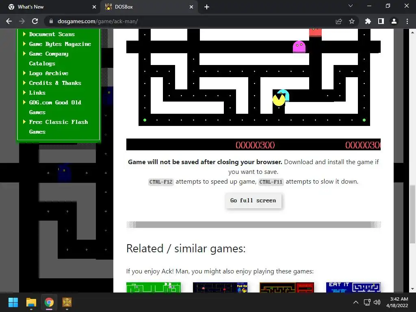Click the CTRL-F11 key label

271,182
